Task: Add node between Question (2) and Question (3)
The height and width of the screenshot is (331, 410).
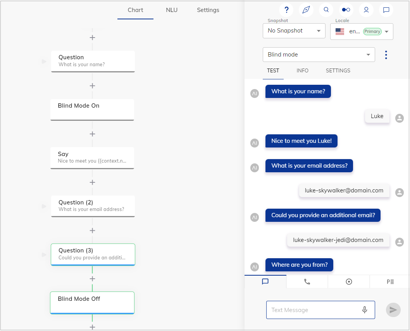Action: click(x=92, y=230)
